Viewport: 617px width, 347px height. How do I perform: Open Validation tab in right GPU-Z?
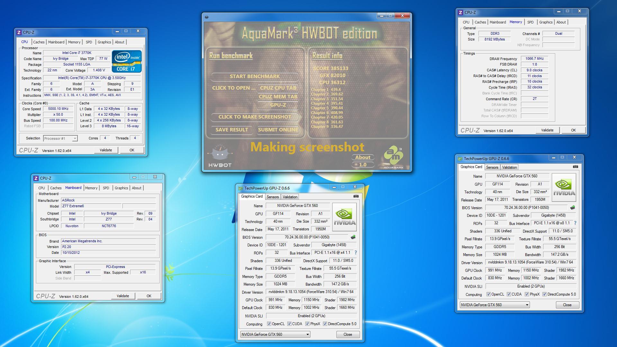pyautogui.click(x=509, y=167)
